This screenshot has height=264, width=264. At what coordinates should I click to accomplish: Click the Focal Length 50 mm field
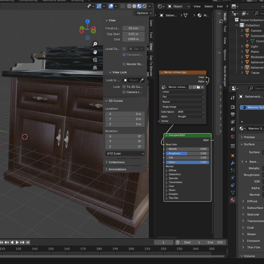pyautogui.click(x=133, y=28)
